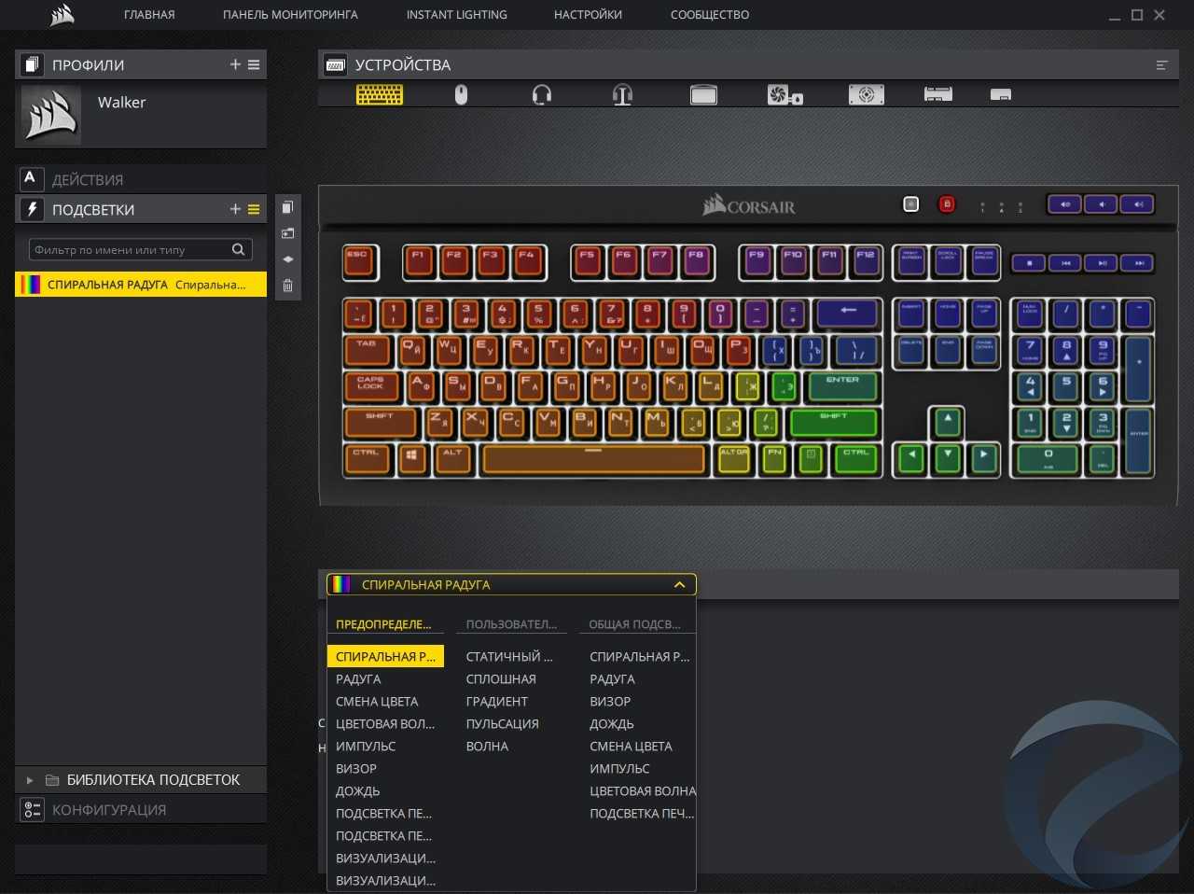The height and width of the screenshot is (894, 1194).
Task: Select the mouse device icon
Action: pyautogui.click(x=461, y=94)
